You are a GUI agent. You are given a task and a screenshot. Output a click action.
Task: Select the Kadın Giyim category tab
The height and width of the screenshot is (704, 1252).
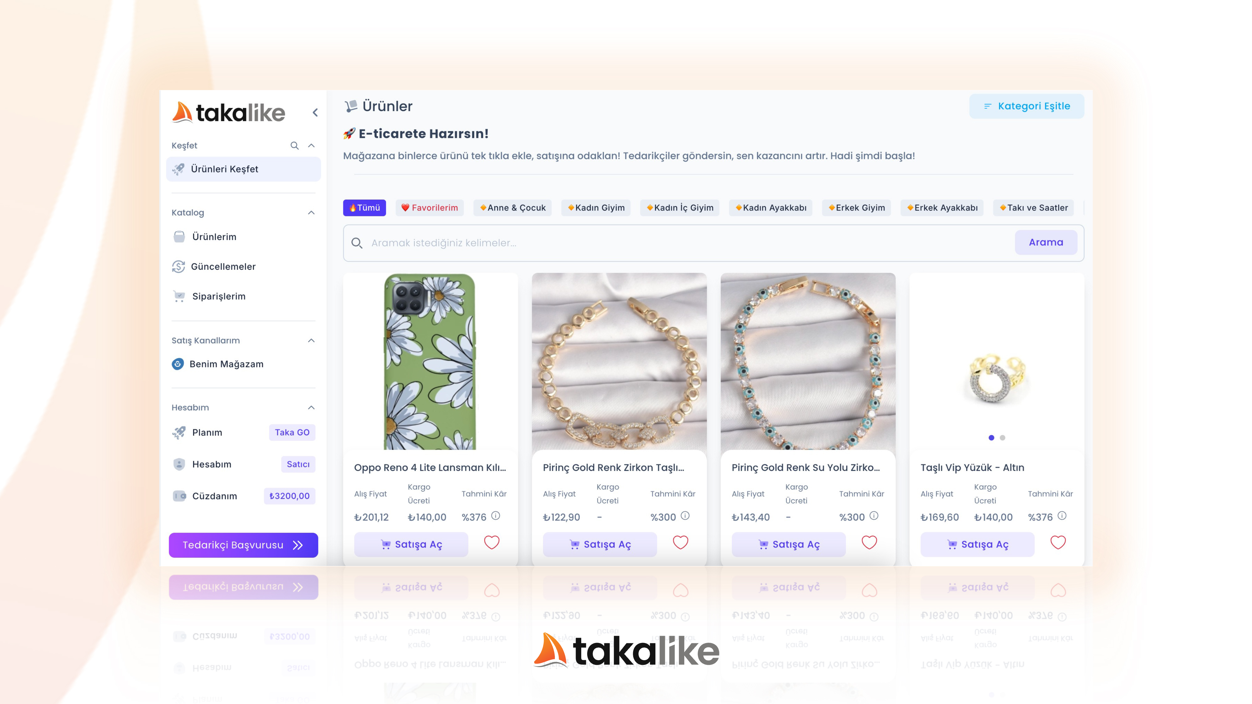pos(596,208)
